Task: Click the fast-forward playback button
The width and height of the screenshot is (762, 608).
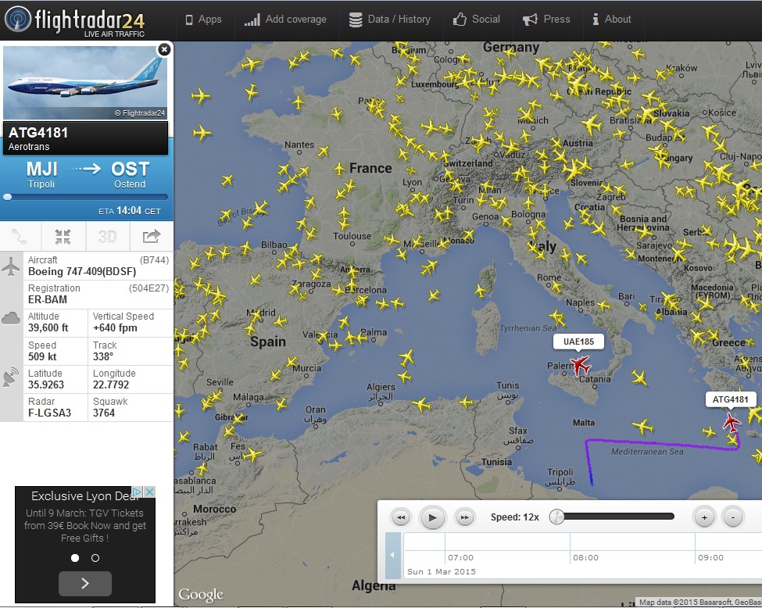Action: 464,517
